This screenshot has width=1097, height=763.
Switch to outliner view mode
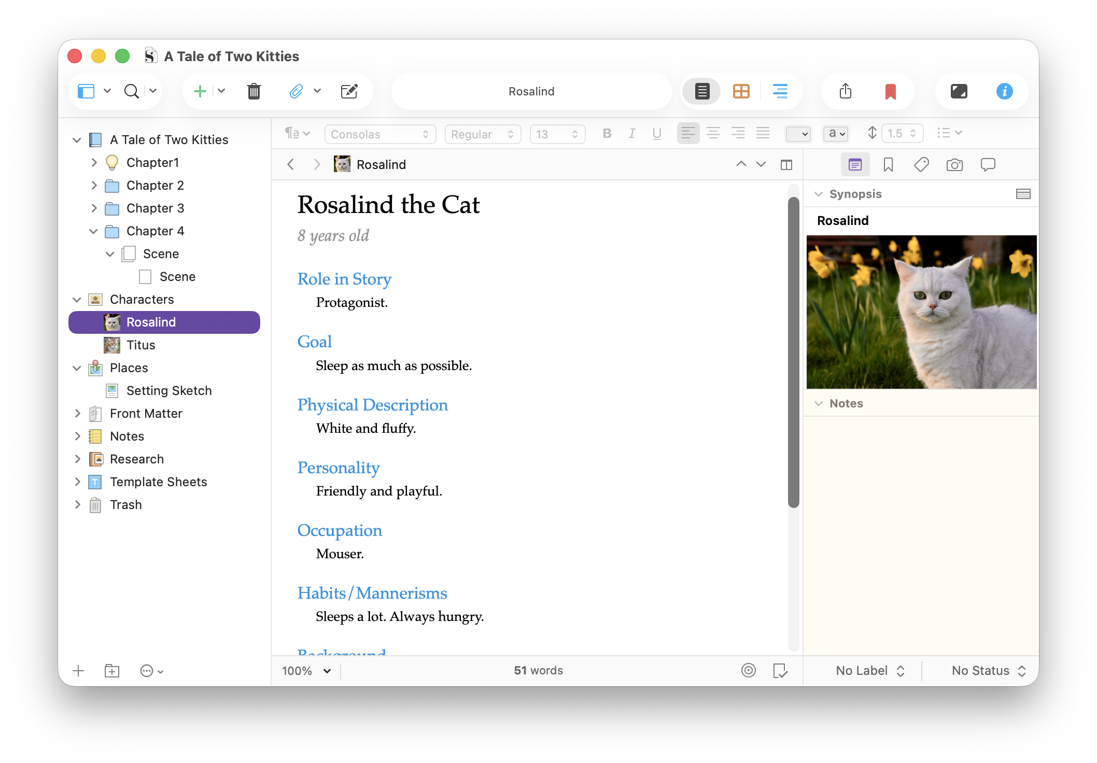pyautogui.click(x=780, y=91)
